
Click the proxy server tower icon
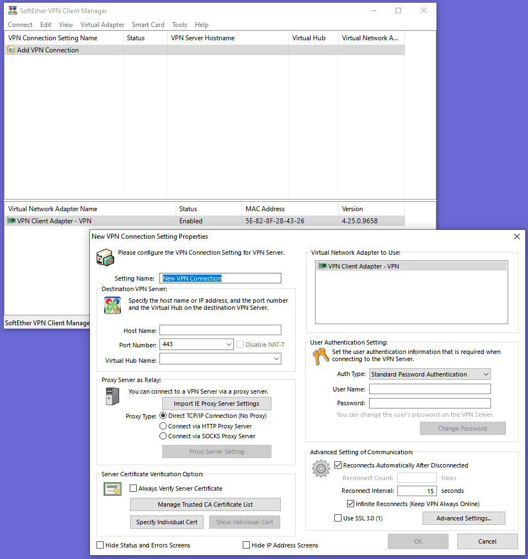click(113, 396)
